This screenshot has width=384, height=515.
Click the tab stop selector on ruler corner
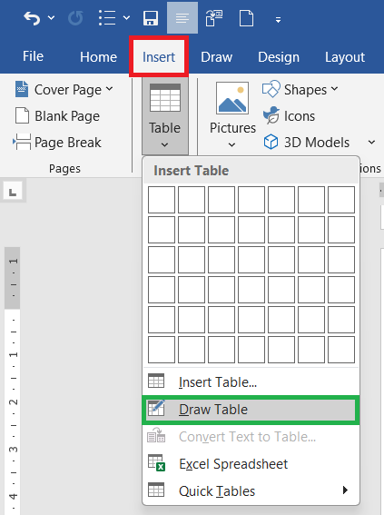pos(13,192)
